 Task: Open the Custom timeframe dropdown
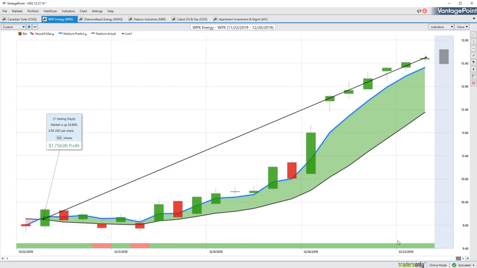tap(13, 27)
